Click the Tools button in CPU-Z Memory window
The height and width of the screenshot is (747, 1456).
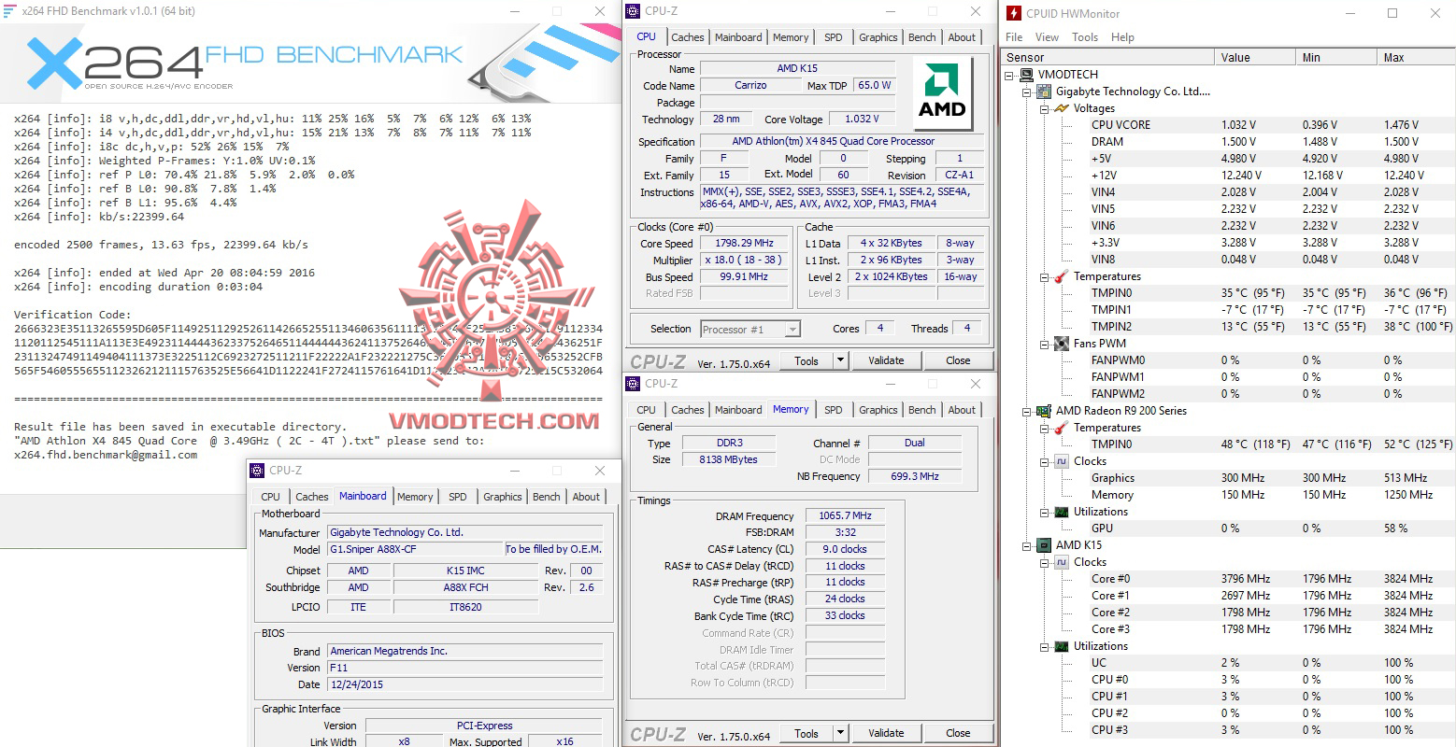pyautogui.click(x=807, y=734)
